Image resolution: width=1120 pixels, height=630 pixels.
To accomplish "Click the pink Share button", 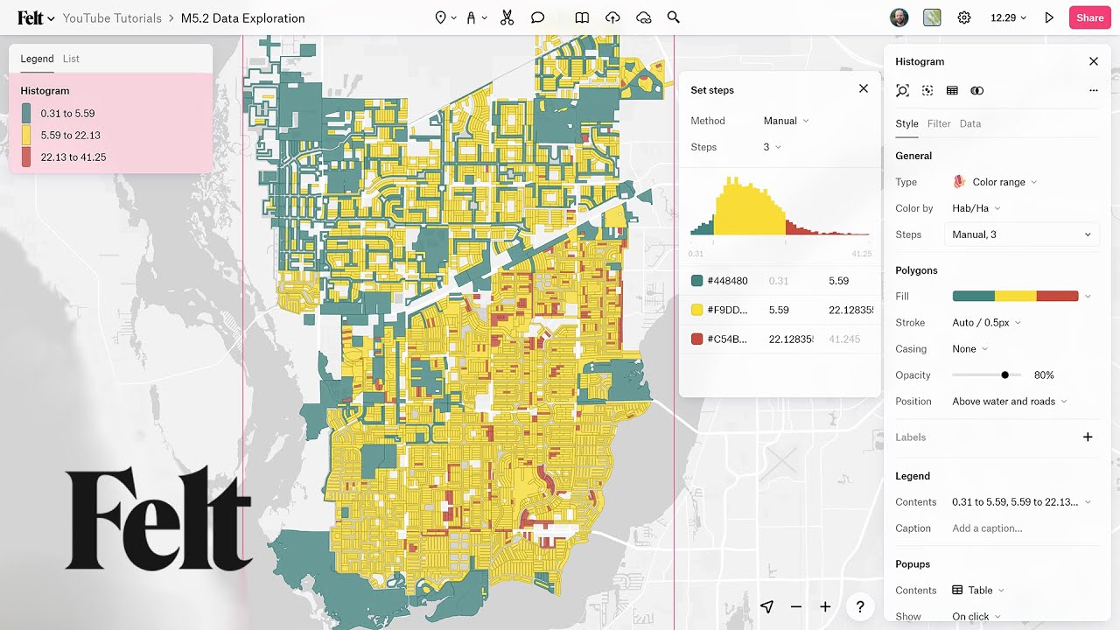I will [x=1089, y=17].
